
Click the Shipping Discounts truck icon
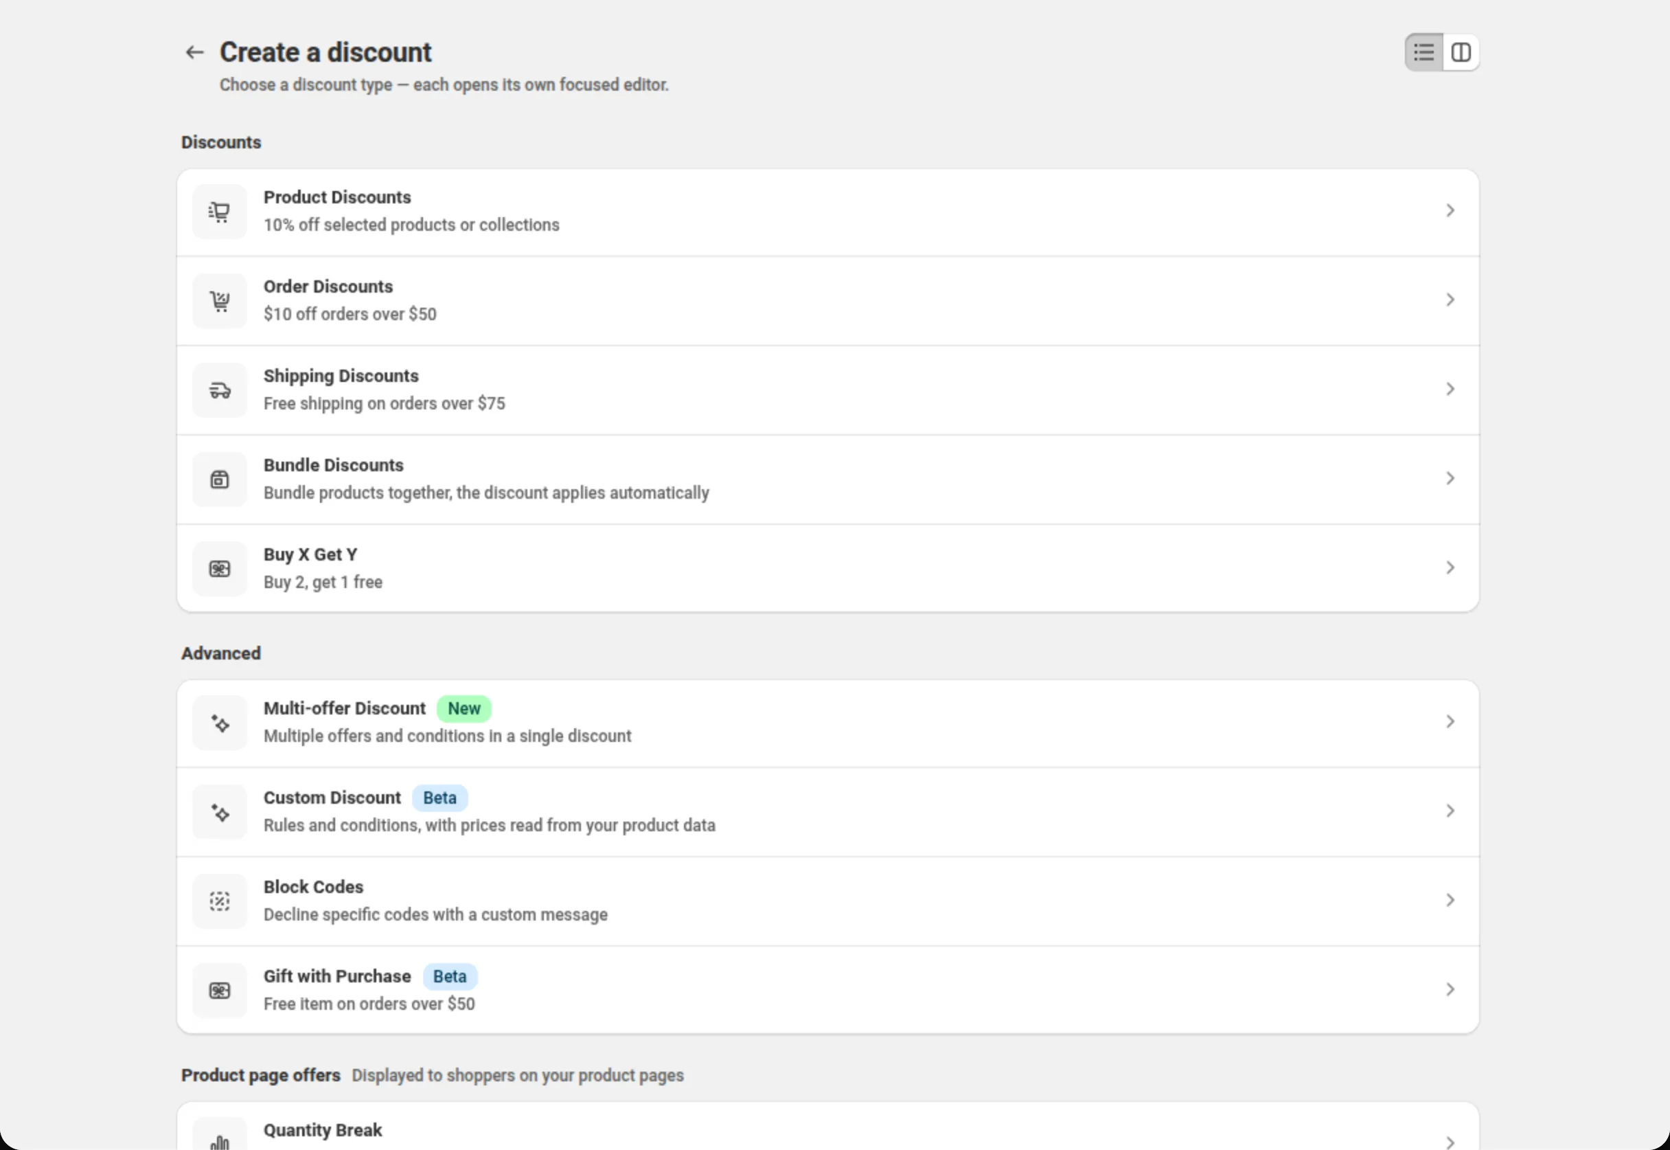pos(220,390)
